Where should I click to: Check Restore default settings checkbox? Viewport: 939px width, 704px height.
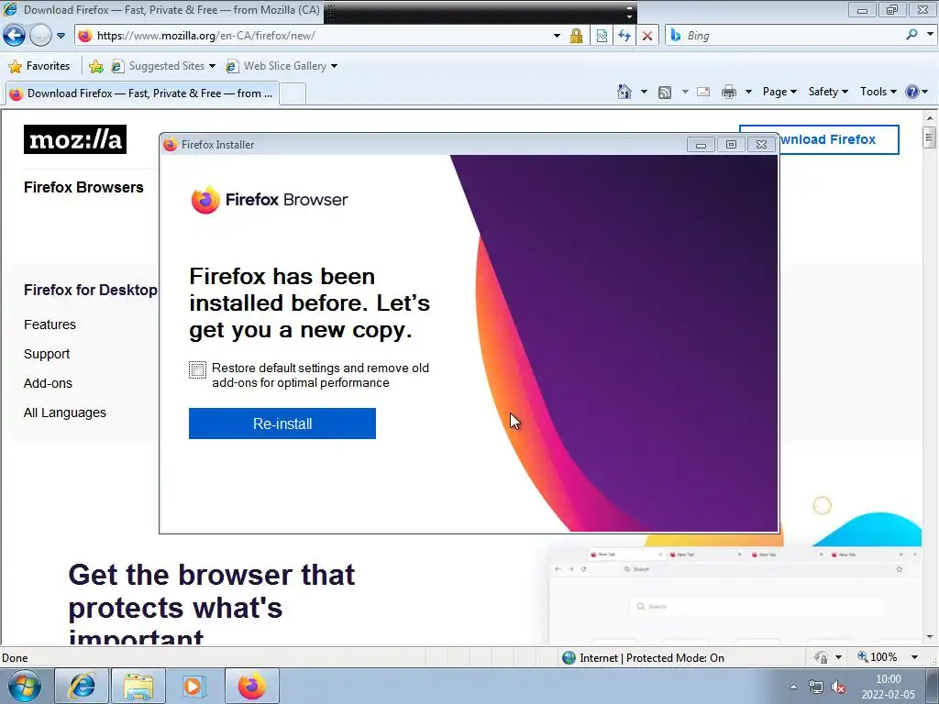[x=198, y=370]
